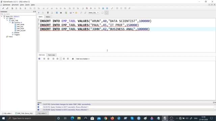
Task: Switch to the History tab
Action: pos(48,17)
